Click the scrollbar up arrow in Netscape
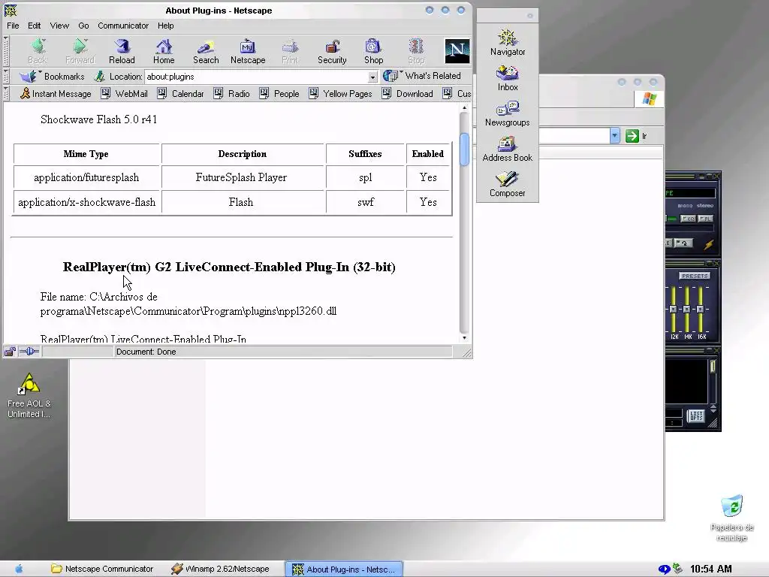Screen dimensions: 769x577 pyautogui.click(x=464, y=107)
